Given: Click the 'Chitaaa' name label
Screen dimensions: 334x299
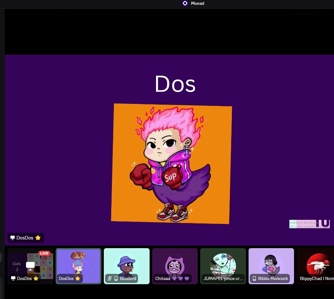Looking at the screenshot, I should pyautogui.click(x=162, y=278).
